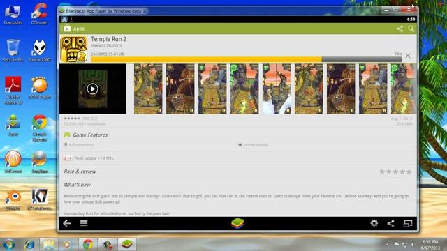447x251 pixels.
Task: Open the BlueStacks menu hamburger icon
Action: (84, 223)
